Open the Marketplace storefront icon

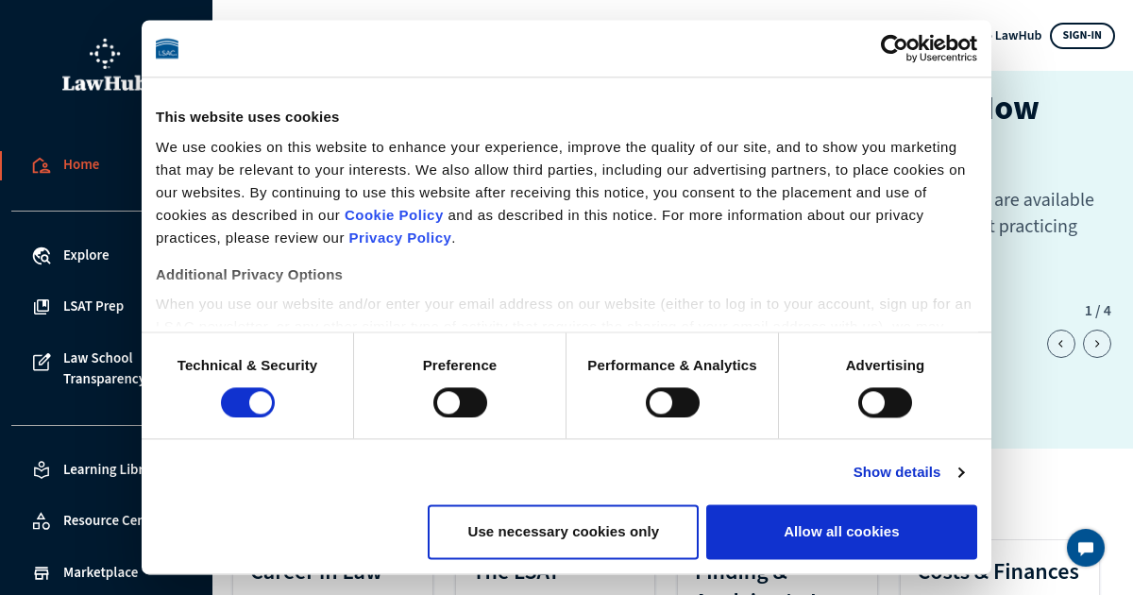(x=42, y=572)
